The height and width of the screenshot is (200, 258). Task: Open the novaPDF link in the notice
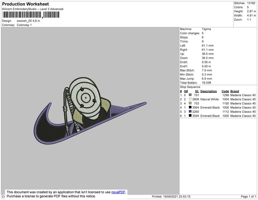click(x=118, y=192)
